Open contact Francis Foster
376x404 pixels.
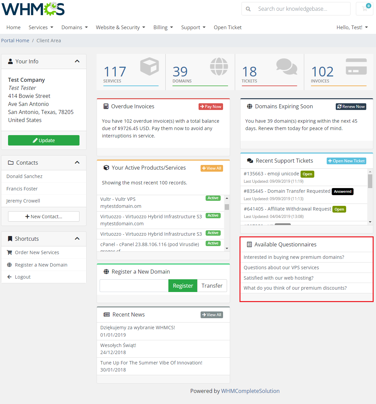(44, 189)
